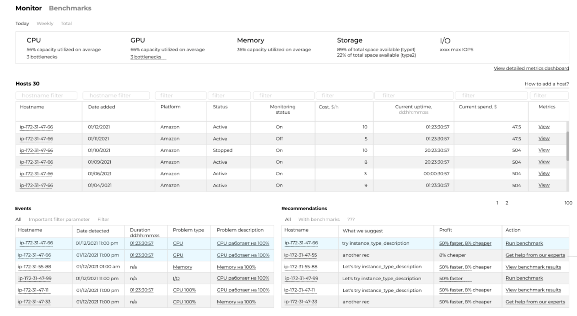Switch to the Benchmarks tab

coord(70,8)
